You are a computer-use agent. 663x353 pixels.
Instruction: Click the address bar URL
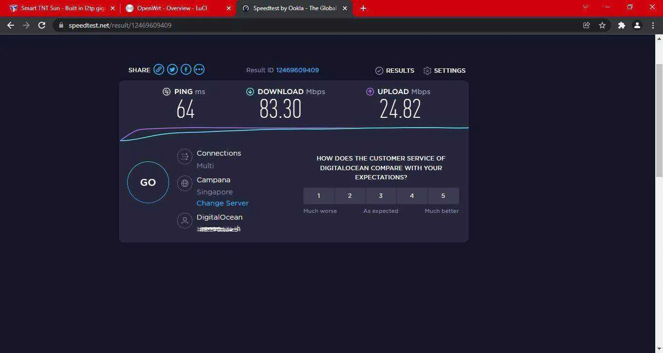[120, 25]
